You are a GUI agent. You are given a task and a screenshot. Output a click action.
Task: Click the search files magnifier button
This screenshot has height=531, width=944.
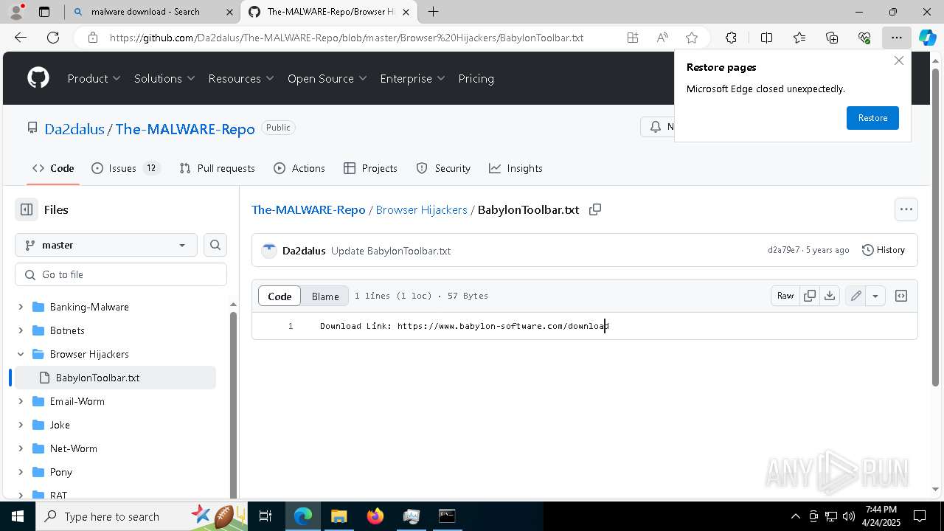215,245
